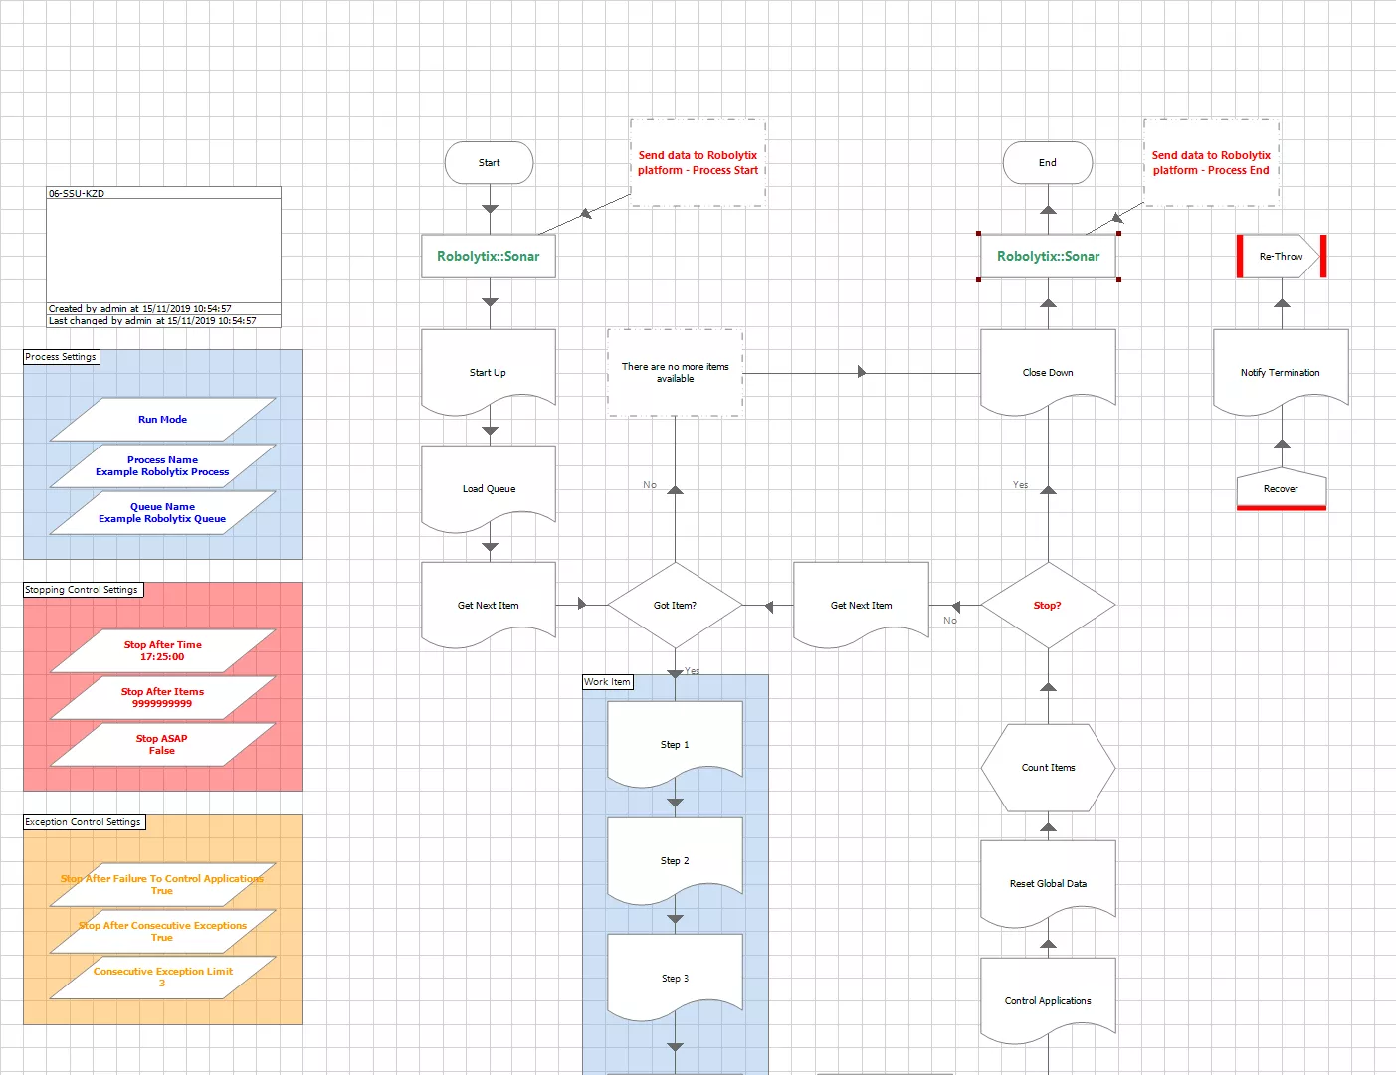
Task: Select the Process Start note
Action: tap(698, 163)
